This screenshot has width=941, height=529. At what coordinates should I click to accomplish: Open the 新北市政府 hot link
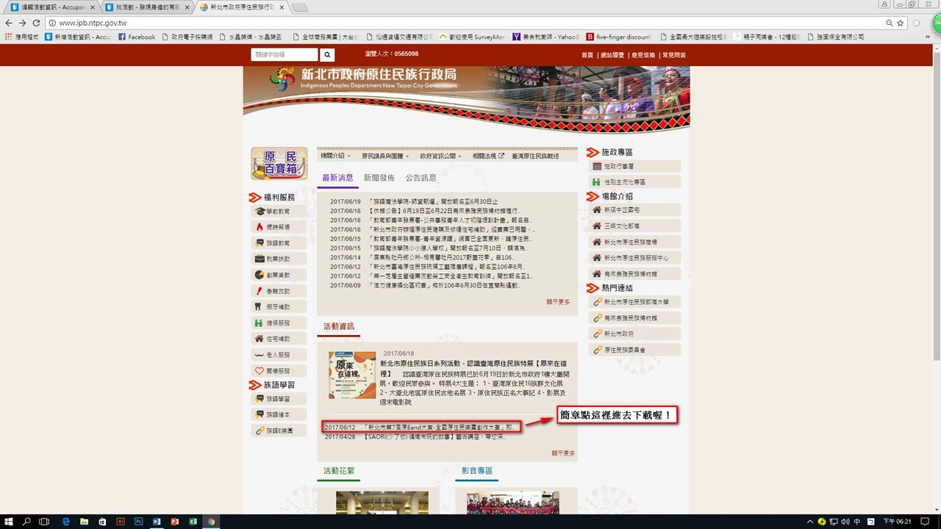pos(634,334)
